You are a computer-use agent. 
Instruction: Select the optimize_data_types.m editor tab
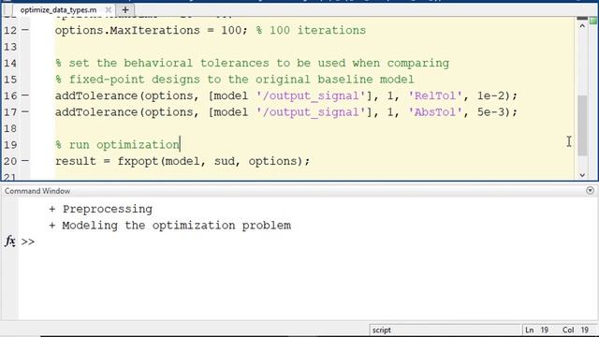58,10
